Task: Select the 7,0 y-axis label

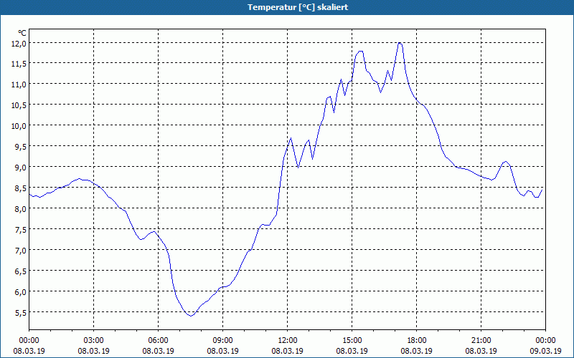Action: coord(22,251)
